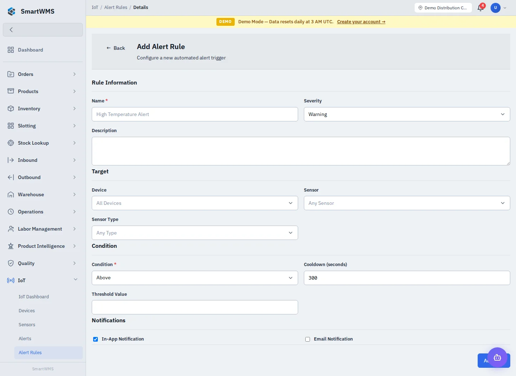
Task: Focus the Name input field
Action: pos(195,114)
